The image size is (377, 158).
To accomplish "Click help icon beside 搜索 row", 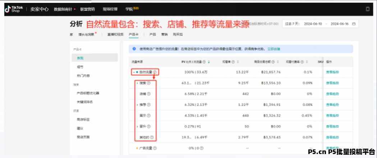I will coord(148,83).
